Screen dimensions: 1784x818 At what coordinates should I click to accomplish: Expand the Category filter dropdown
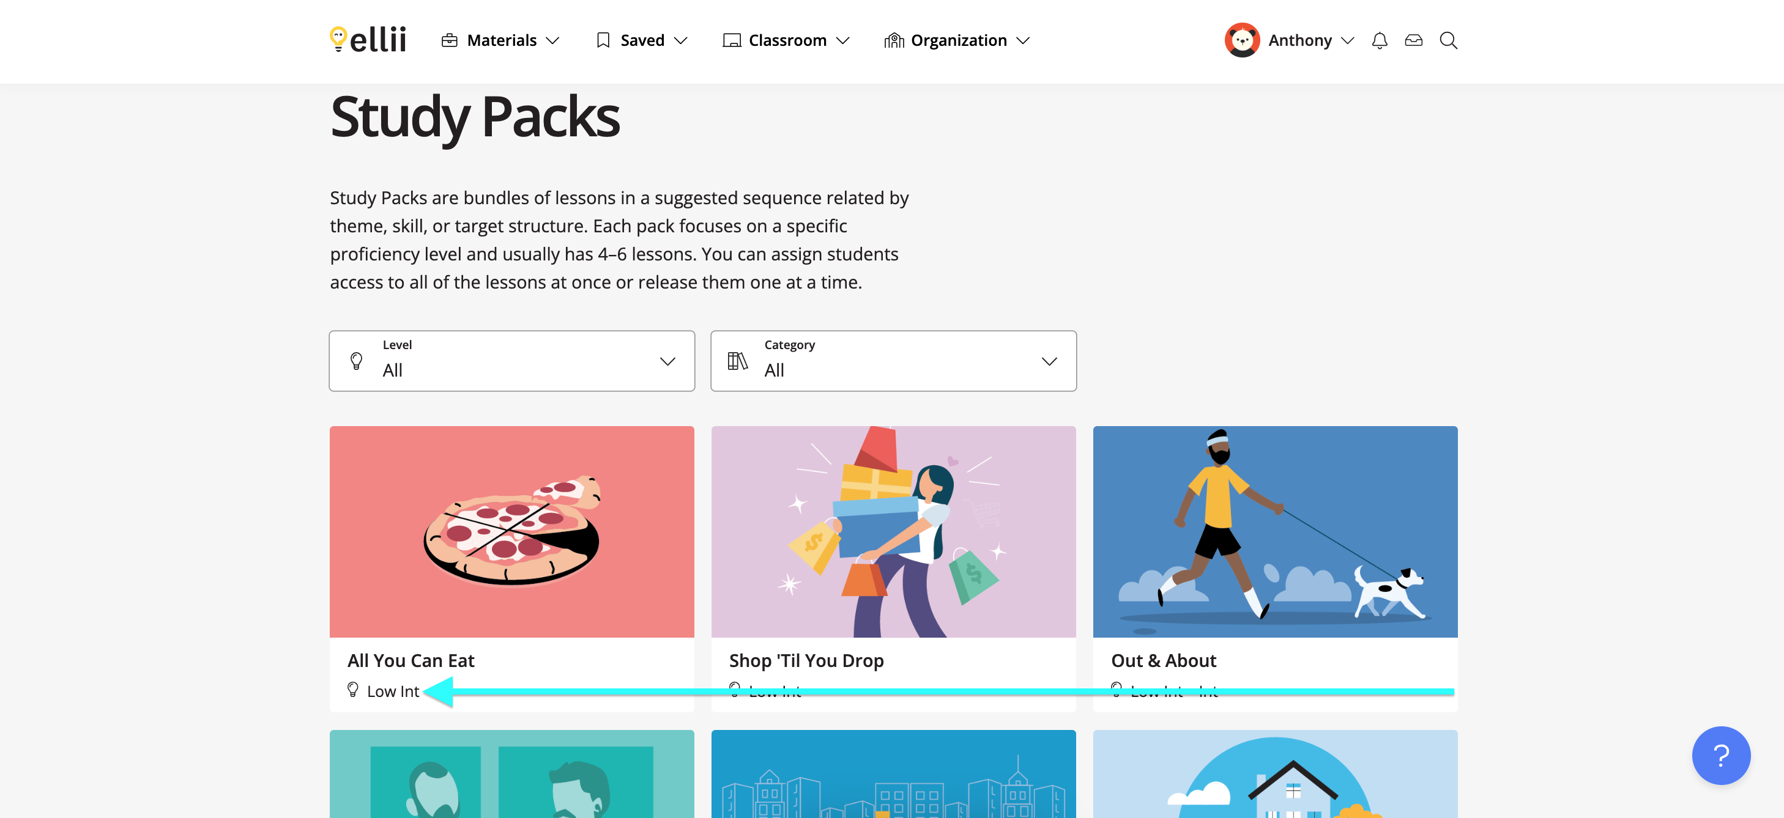click(x=893, y=361)
